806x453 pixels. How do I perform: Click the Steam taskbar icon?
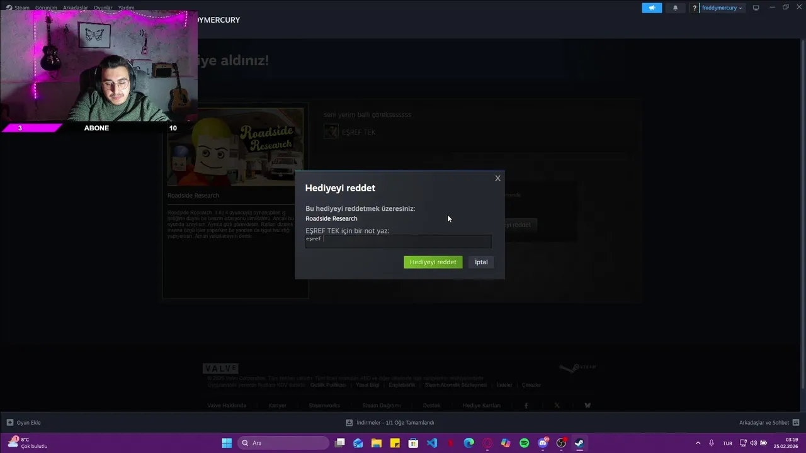coord(579,443)
